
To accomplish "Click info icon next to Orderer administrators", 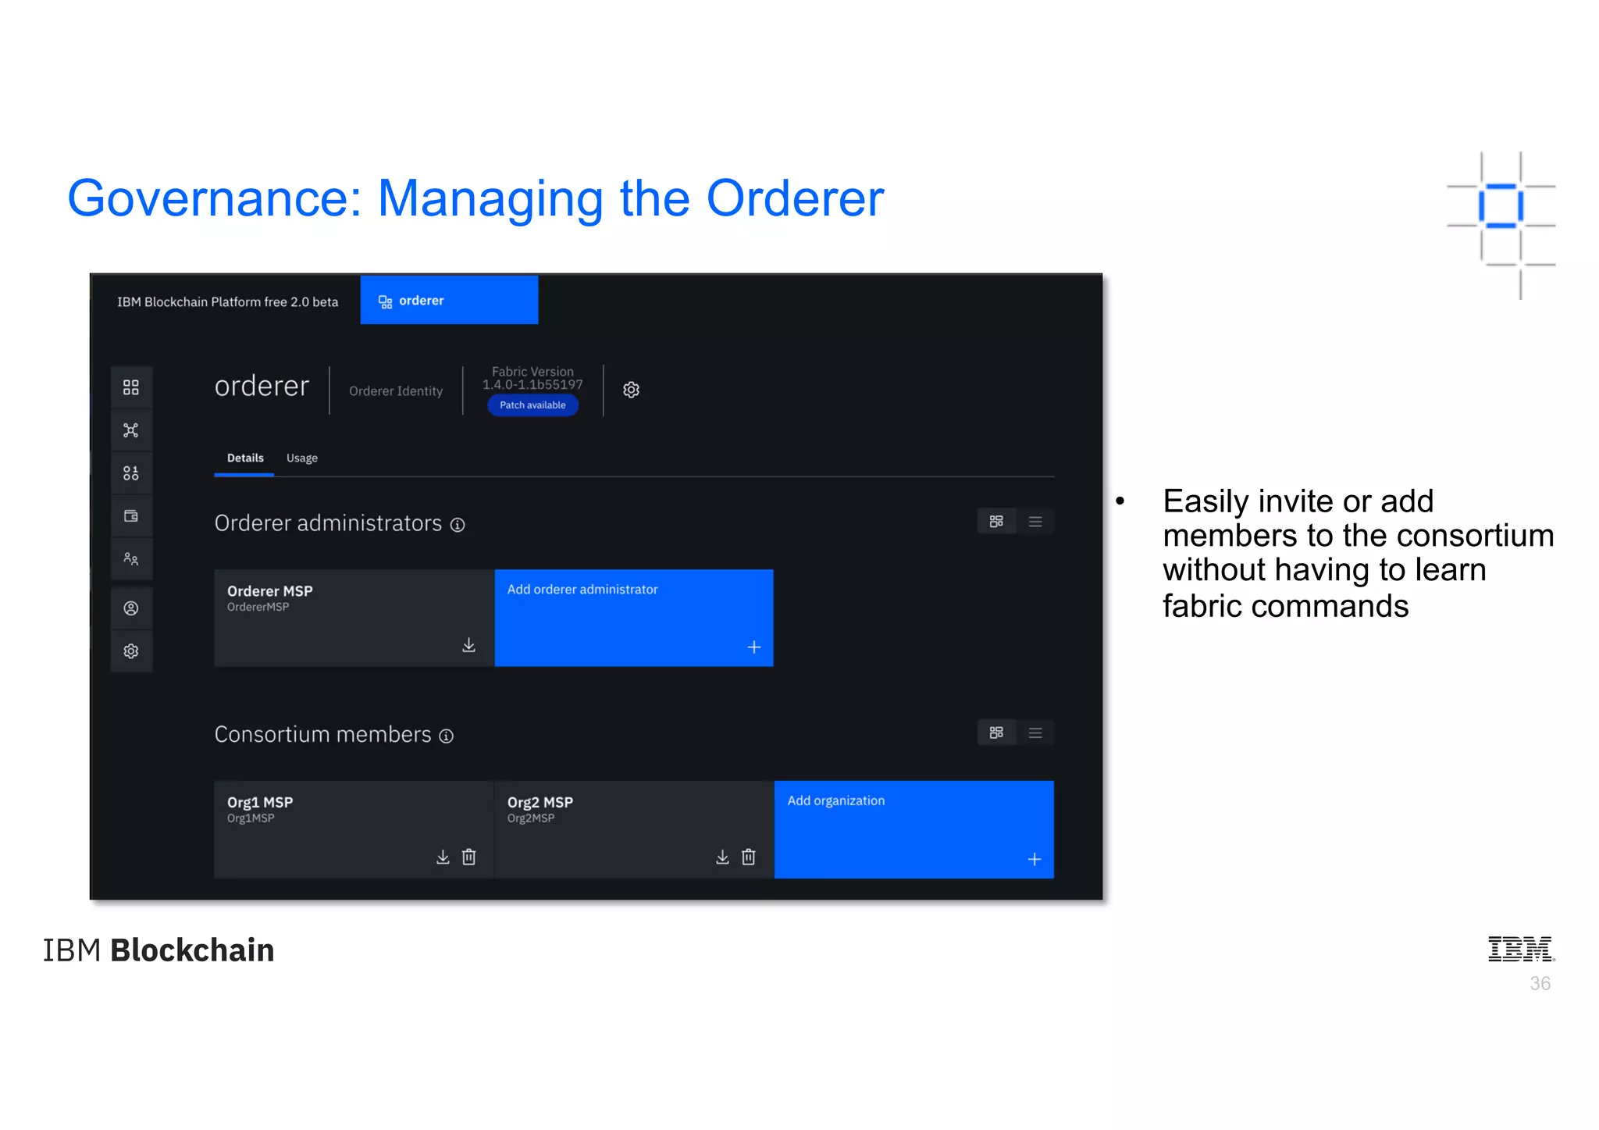I will tap(458, 525).
